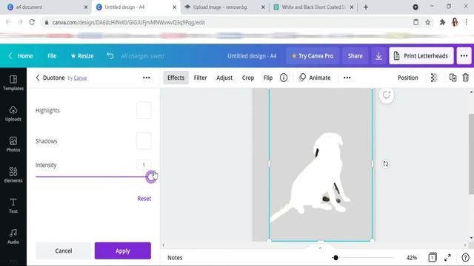Reset the Duotone settings
The image size is (474, 266).
click(144, 199)
